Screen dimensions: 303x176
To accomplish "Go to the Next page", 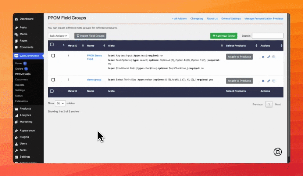I will (x=278, y=104).
